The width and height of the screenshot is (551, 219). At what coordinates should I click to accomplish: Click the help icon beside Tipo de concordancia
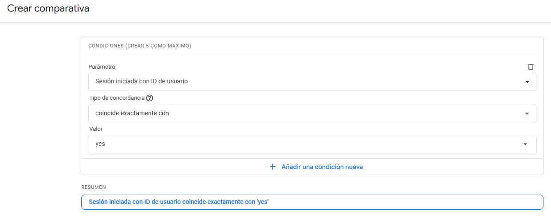click(150, 98)
